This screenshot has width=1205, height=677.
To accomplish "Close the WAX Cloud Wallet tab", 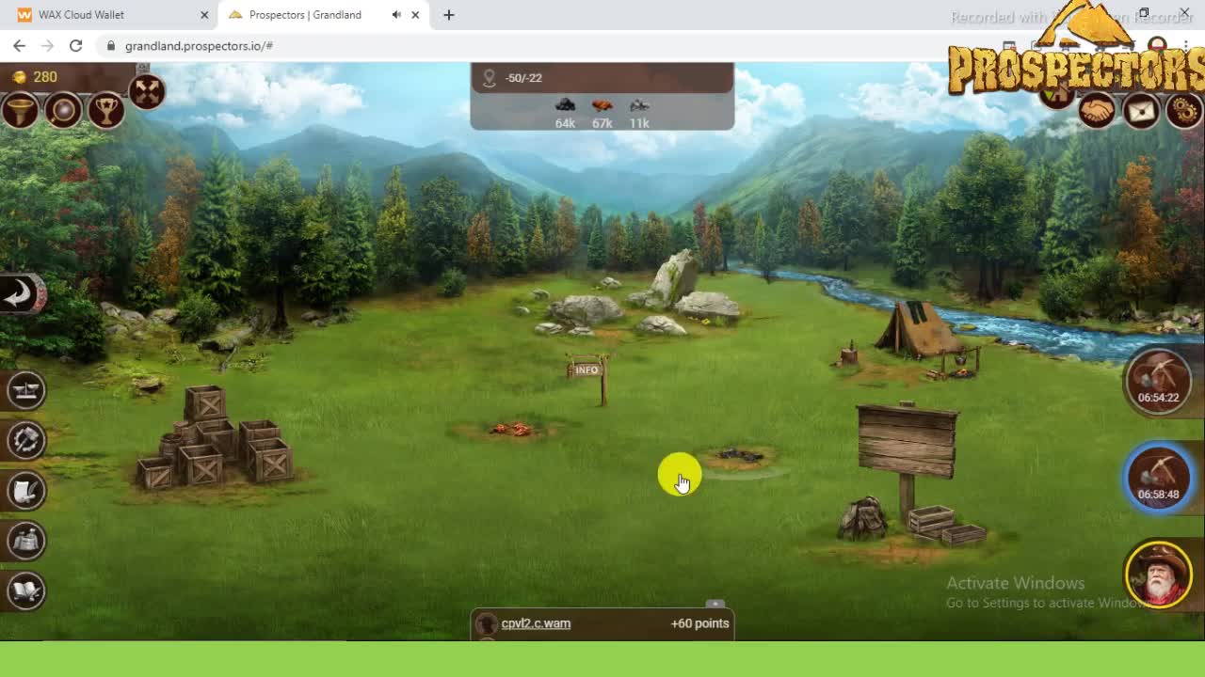I will click(x=204, y=15).
